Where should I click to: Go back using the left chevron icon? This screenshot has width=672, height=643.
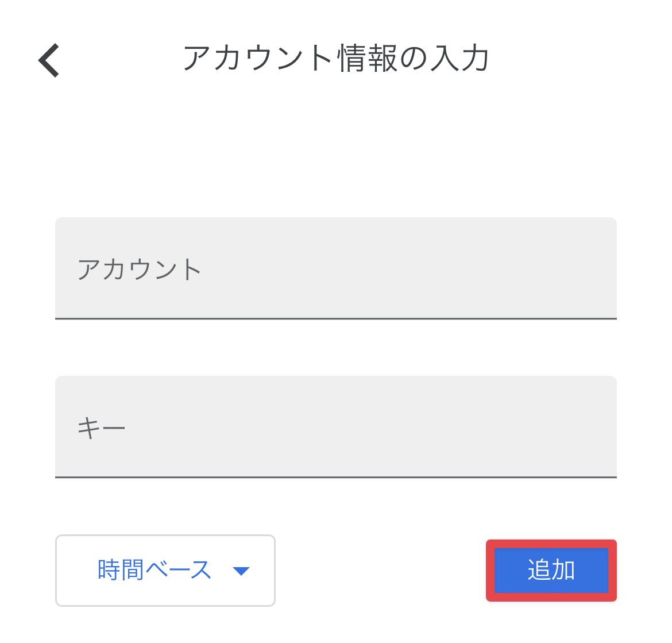click(x=48, y=60)
